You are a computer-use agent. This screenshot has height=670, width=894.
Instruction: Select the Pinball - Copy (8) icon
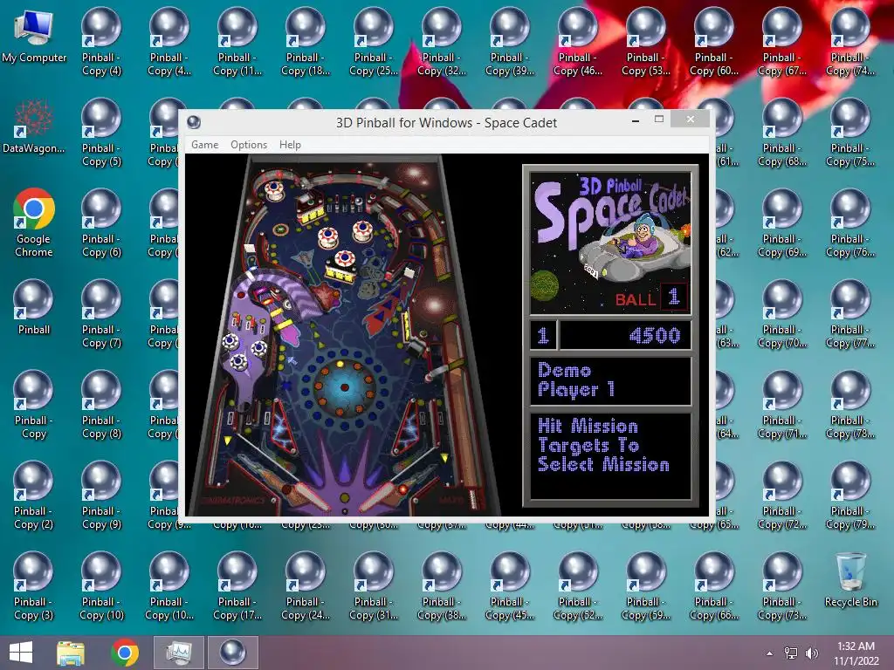[x=101, y=405]
